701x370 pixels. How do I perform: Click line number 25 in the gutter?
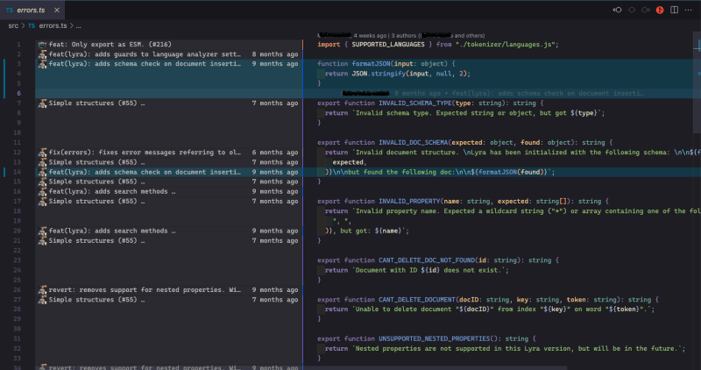(x=17, y=280)
